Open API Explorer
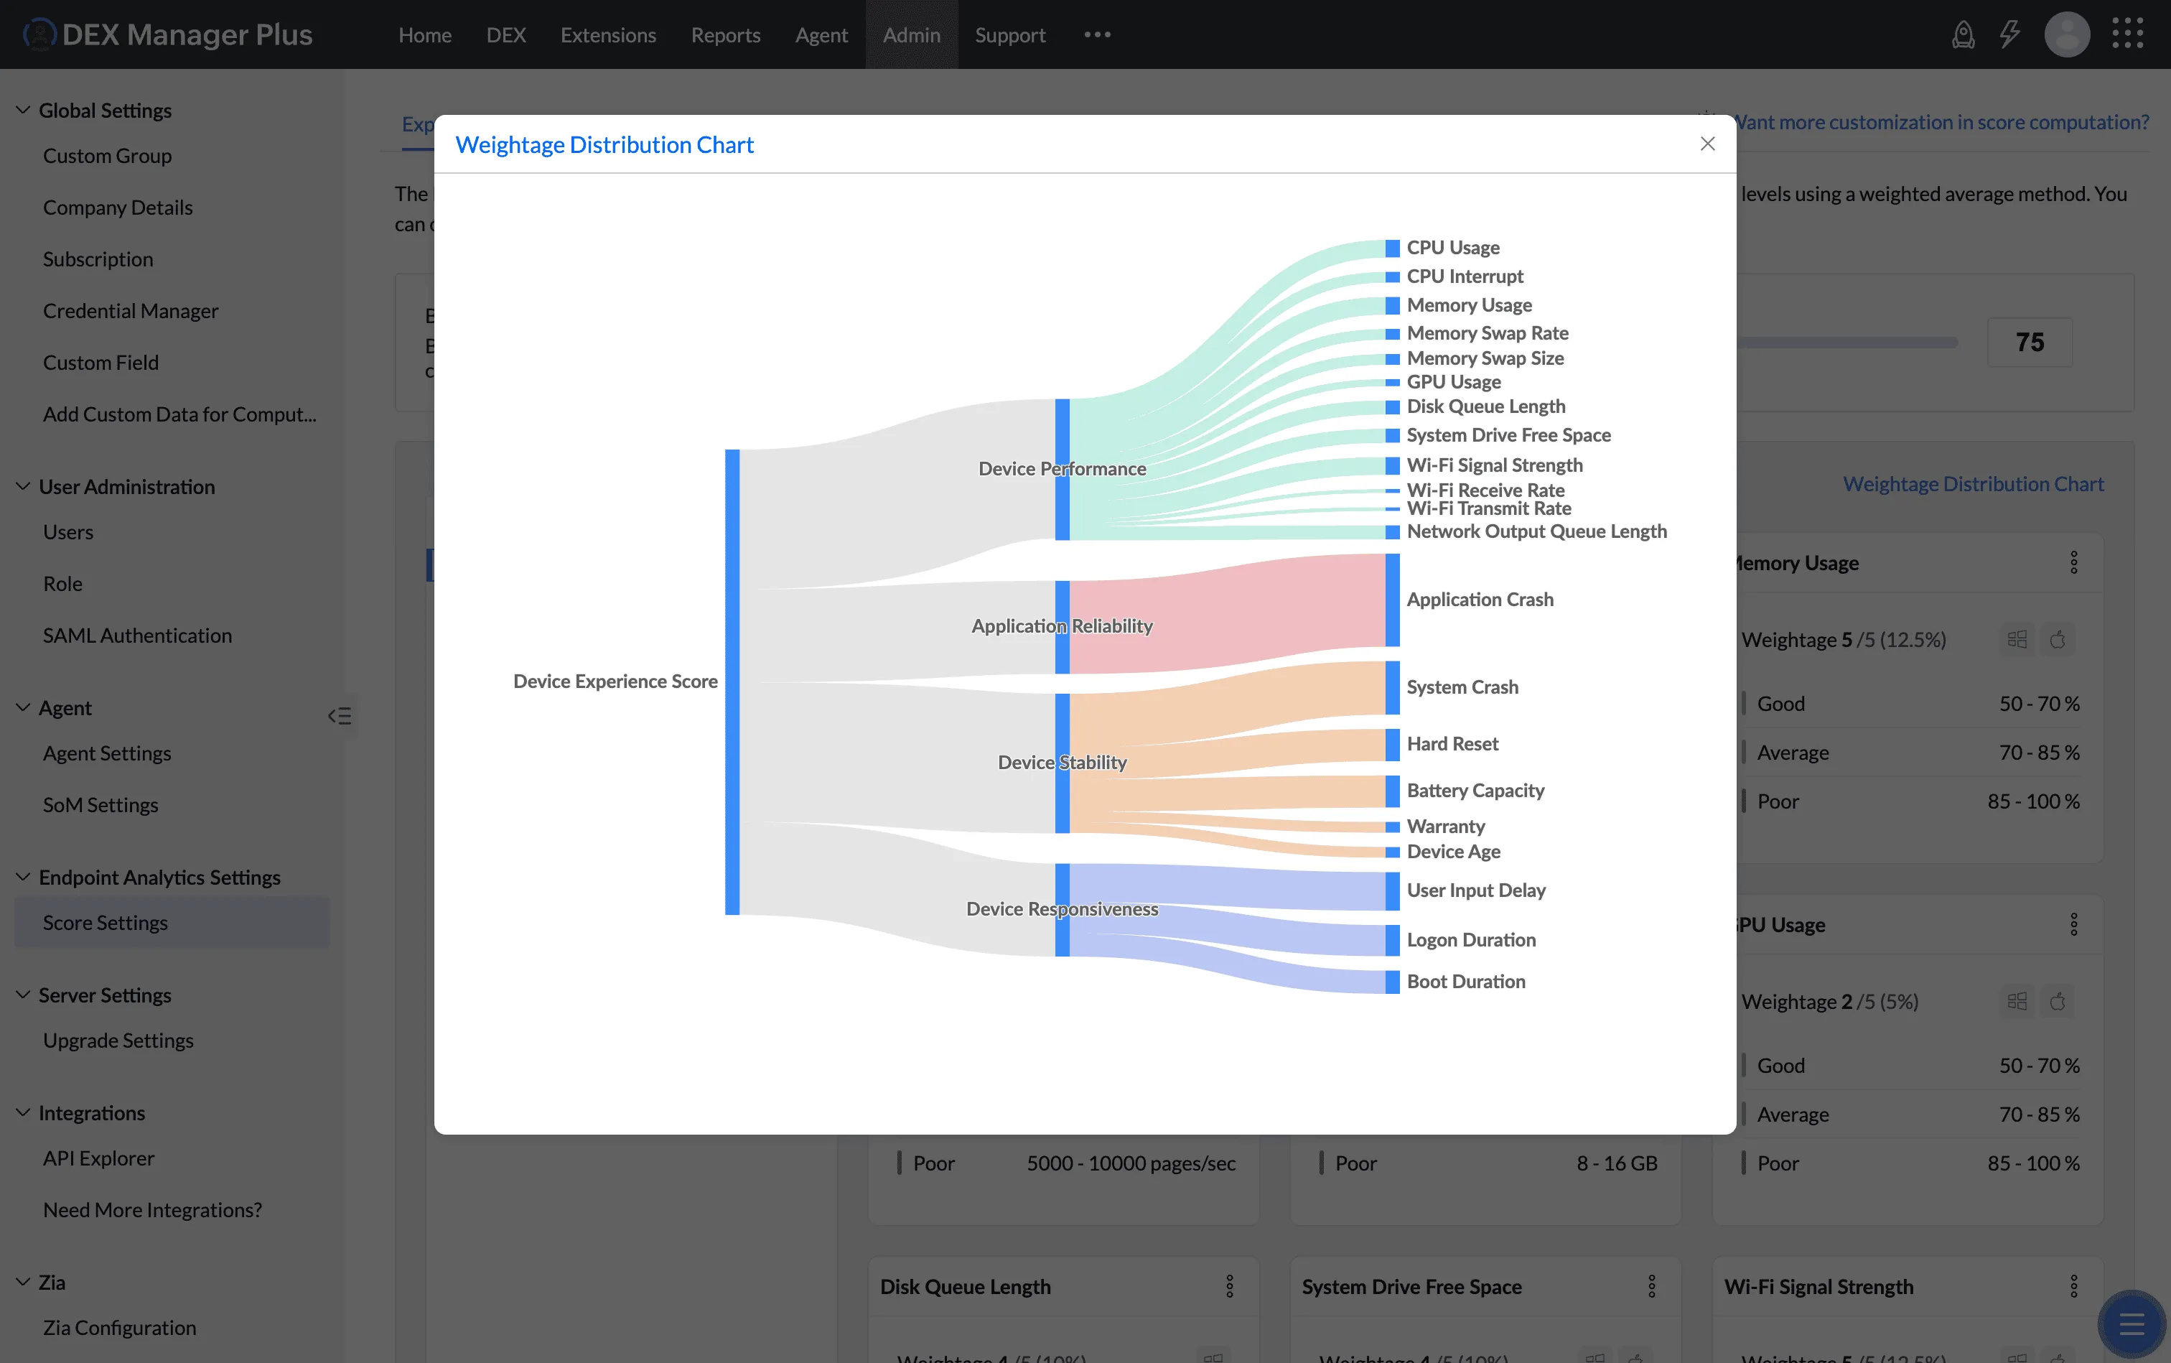 (x=99, y=1158)
